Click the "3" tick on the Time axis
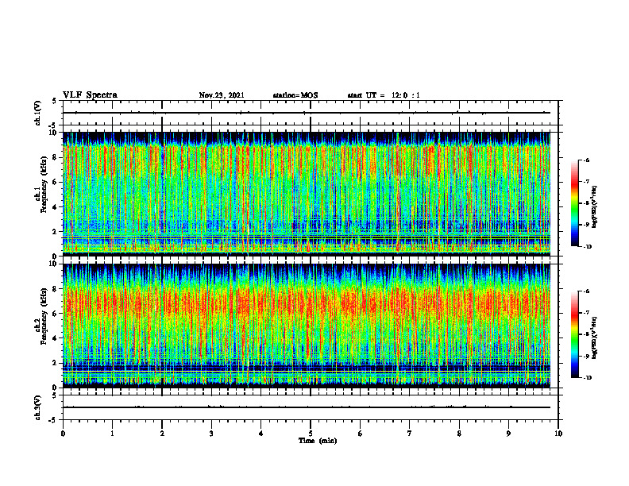The width and height of the screenshot is (629, 486). point(211,434)
